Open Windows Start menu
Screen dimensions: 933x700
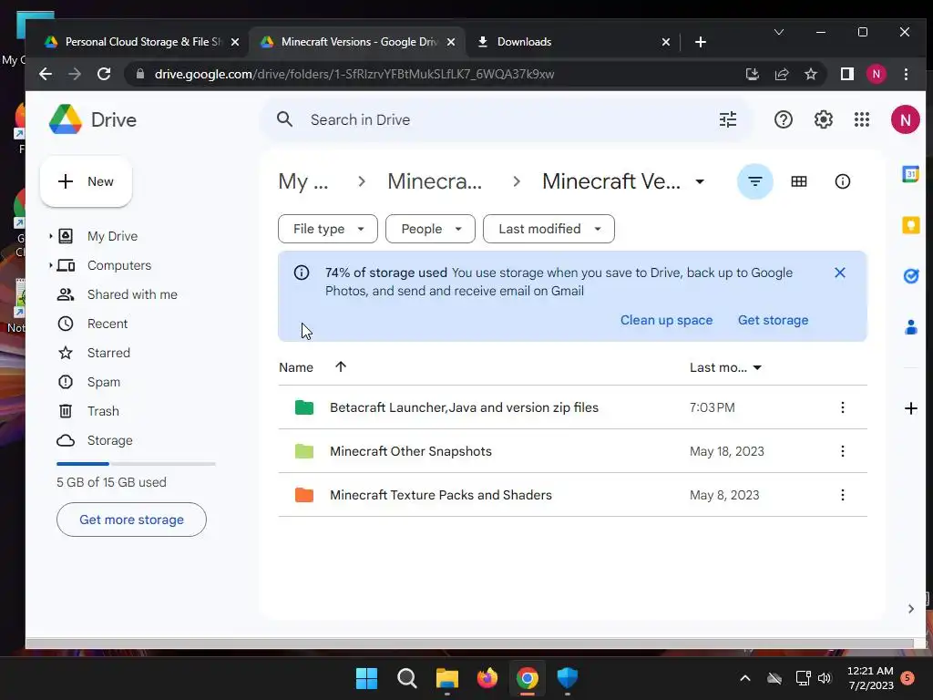coord(366,678)
